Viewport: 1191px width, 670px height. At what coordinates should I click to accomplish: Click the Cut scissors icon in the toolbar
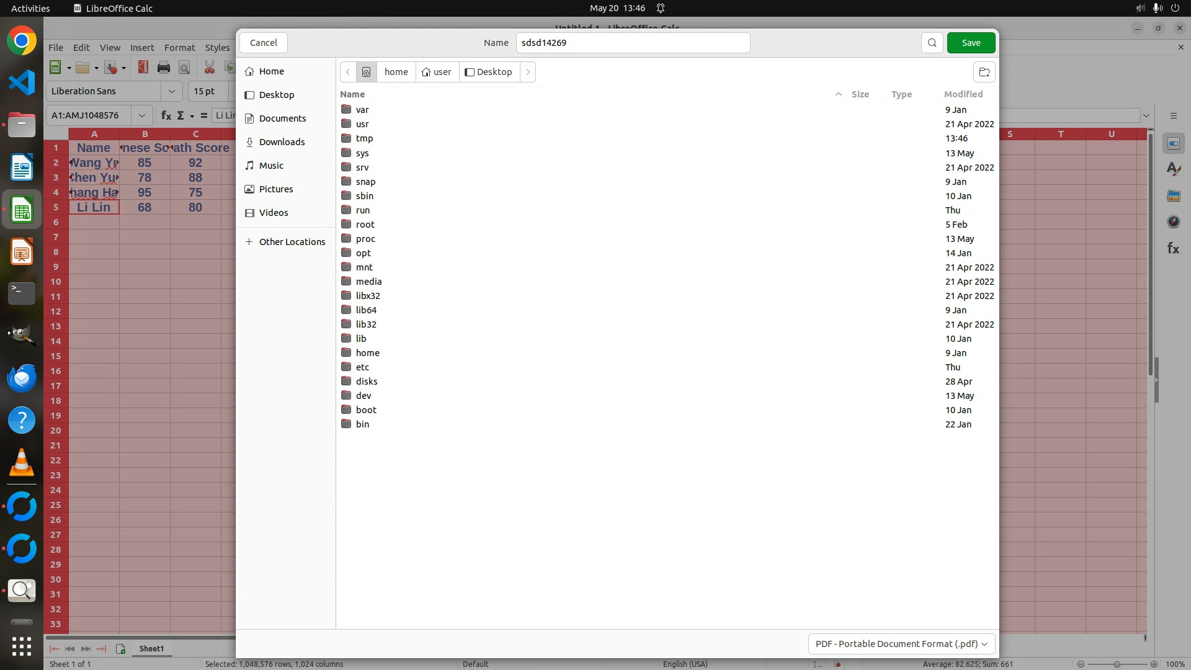[210, 68]
